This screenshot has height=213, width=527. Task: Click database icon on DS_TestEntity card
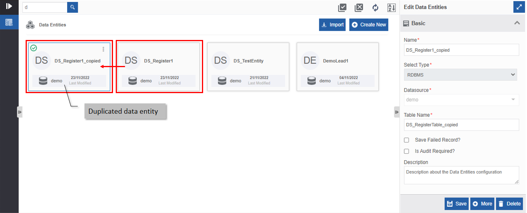[x=222, y=81]
